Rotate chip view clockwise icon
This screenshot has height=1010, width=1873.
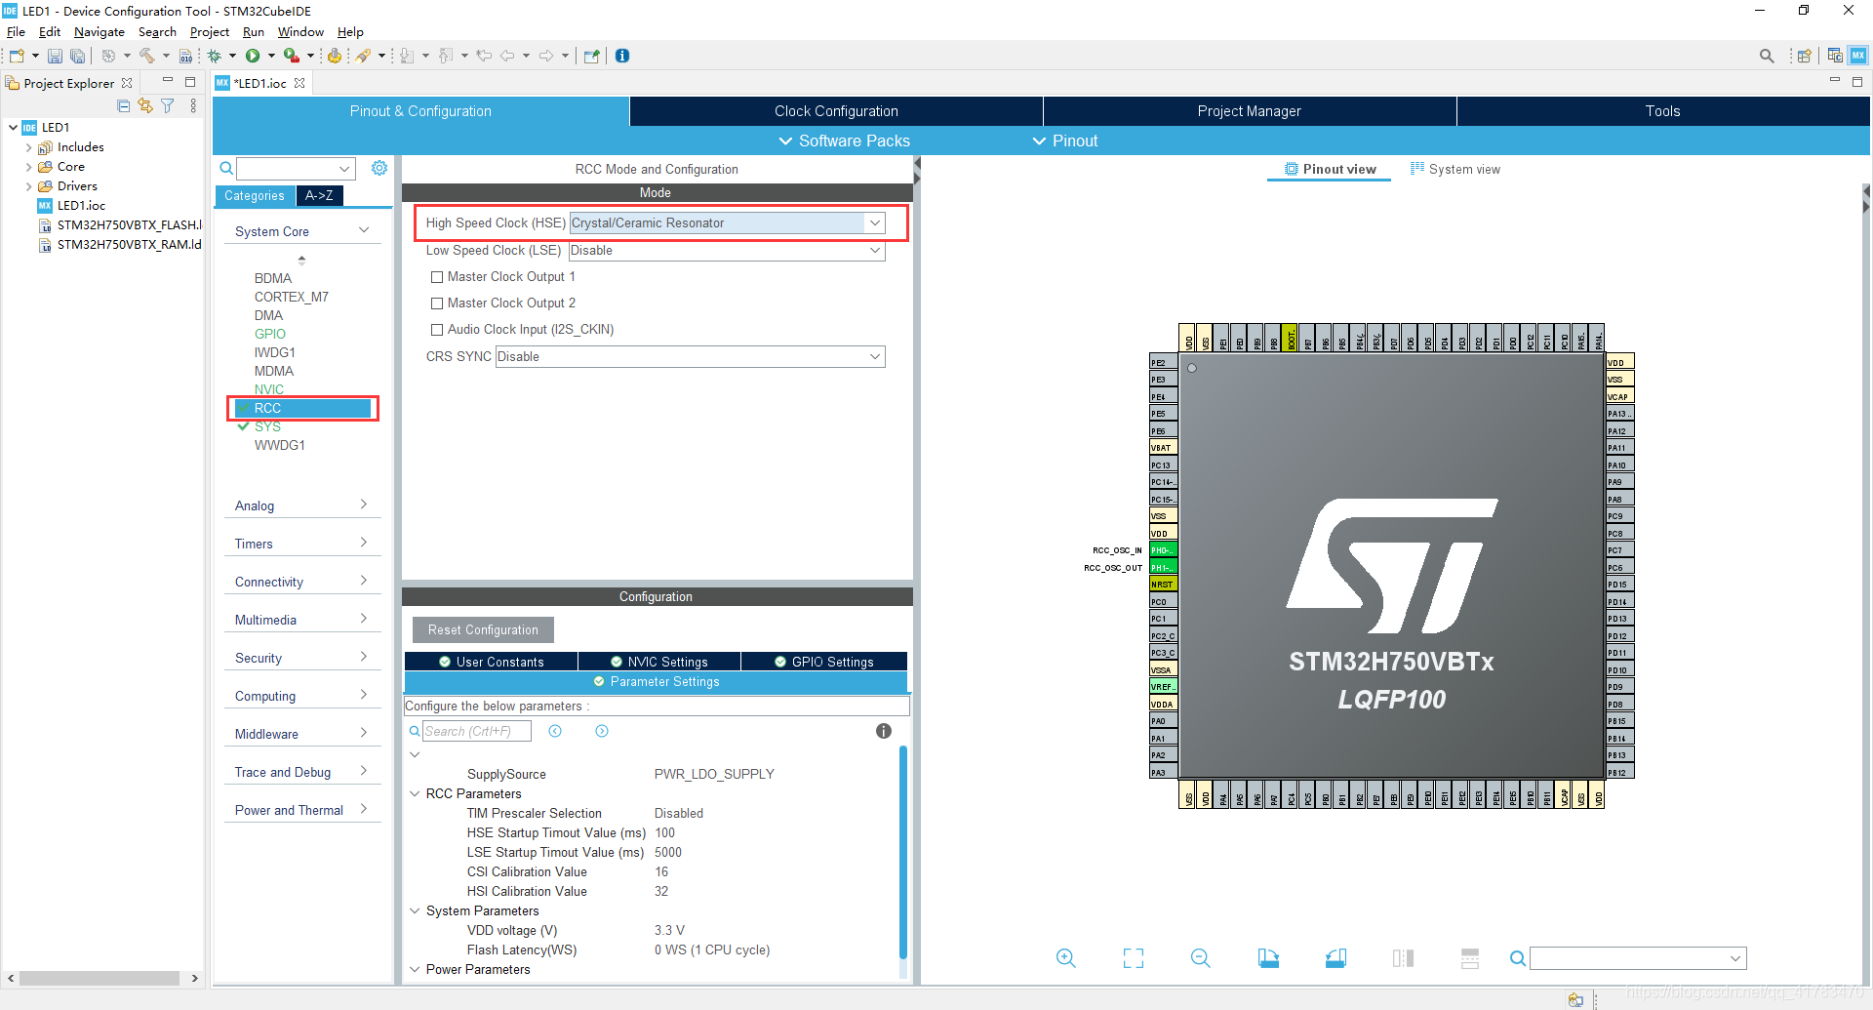pos(1268,958)
